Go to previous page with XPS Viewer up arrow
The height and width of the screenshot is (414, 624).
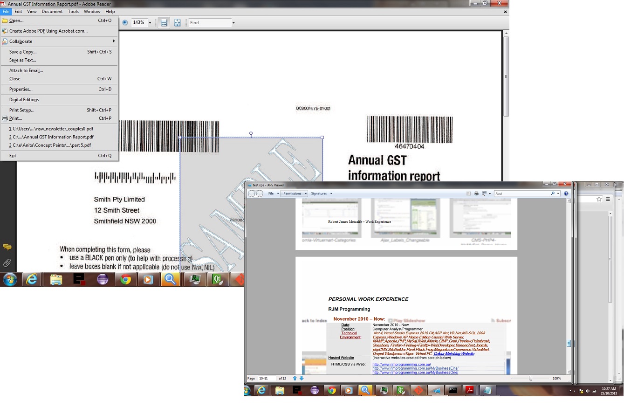tap(295, 378)
